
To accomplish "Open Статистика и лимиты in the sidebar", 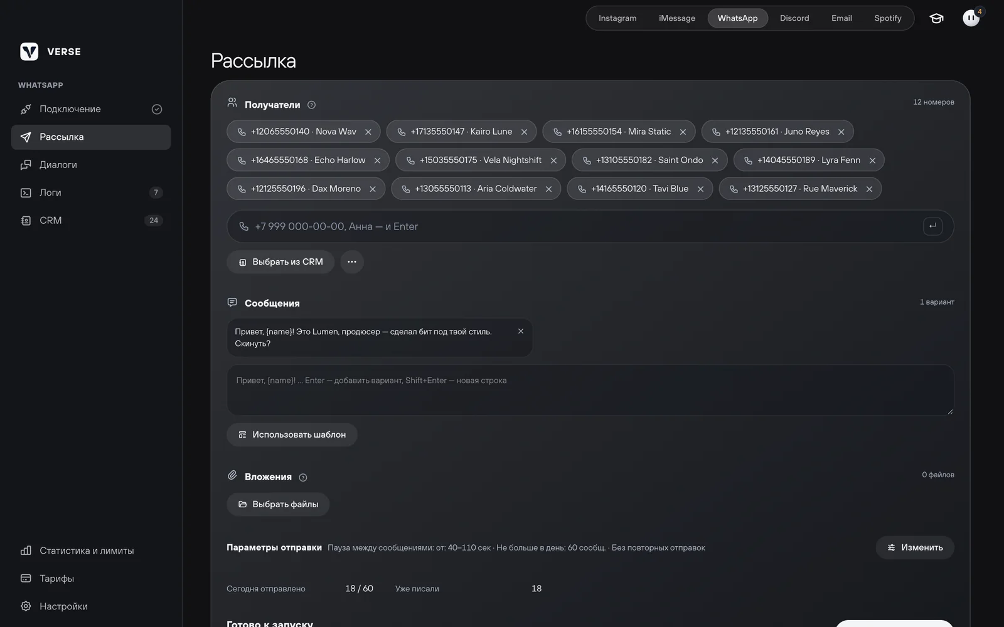I will tap(91, 551).
